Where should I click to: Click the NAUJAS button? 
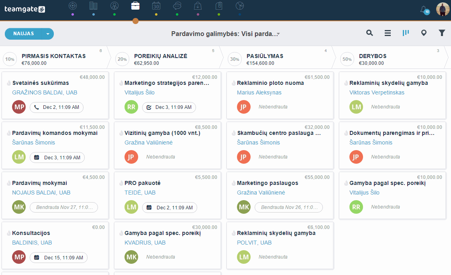click(x=24, y=34)
